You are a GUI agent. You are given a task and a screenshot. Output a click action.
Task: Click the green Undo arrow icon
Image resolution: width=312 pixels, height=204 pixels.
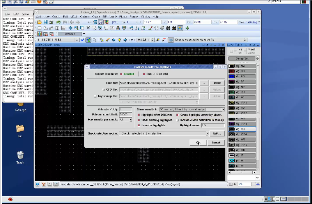tap(58, 22)
